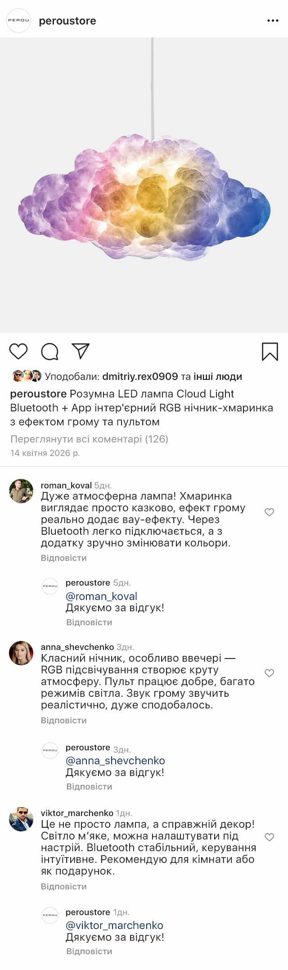This screenshot has width=288, height=970.
Task: Reply to roman_koval's comment
Action: pos(63,558)
